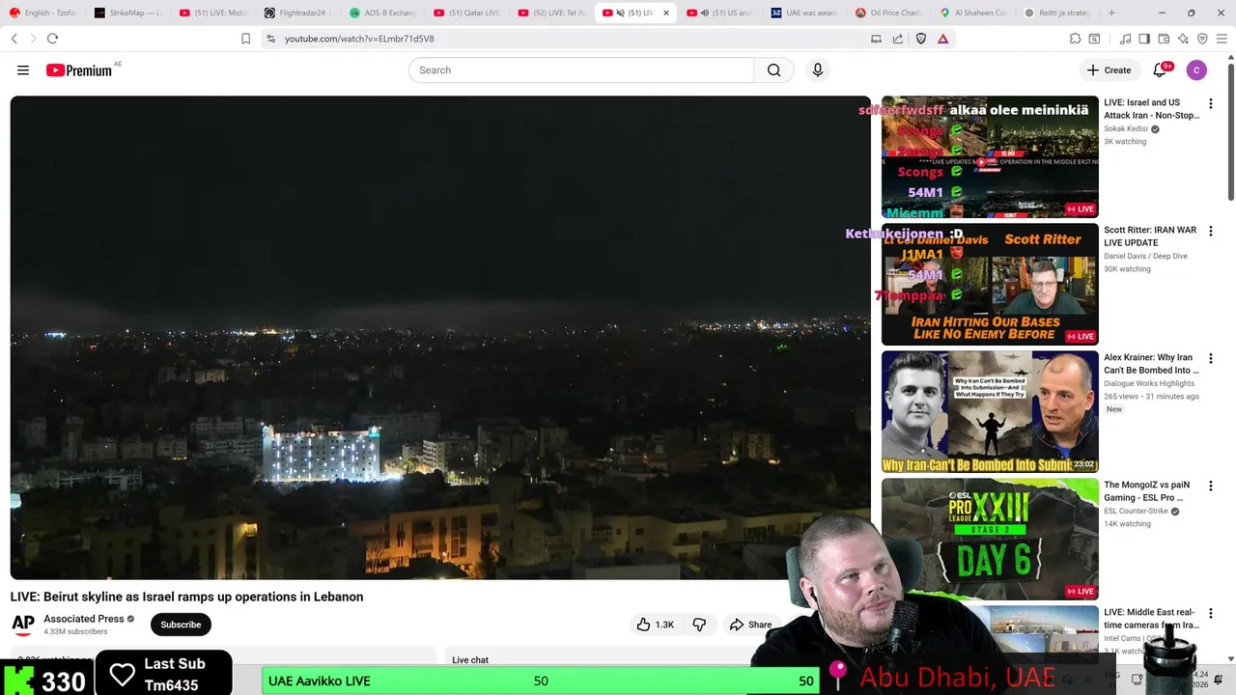The width and height of the screenshot is (1236, 695).
Task: Unmute the active muted tab
Action: (x=620, y=13)
